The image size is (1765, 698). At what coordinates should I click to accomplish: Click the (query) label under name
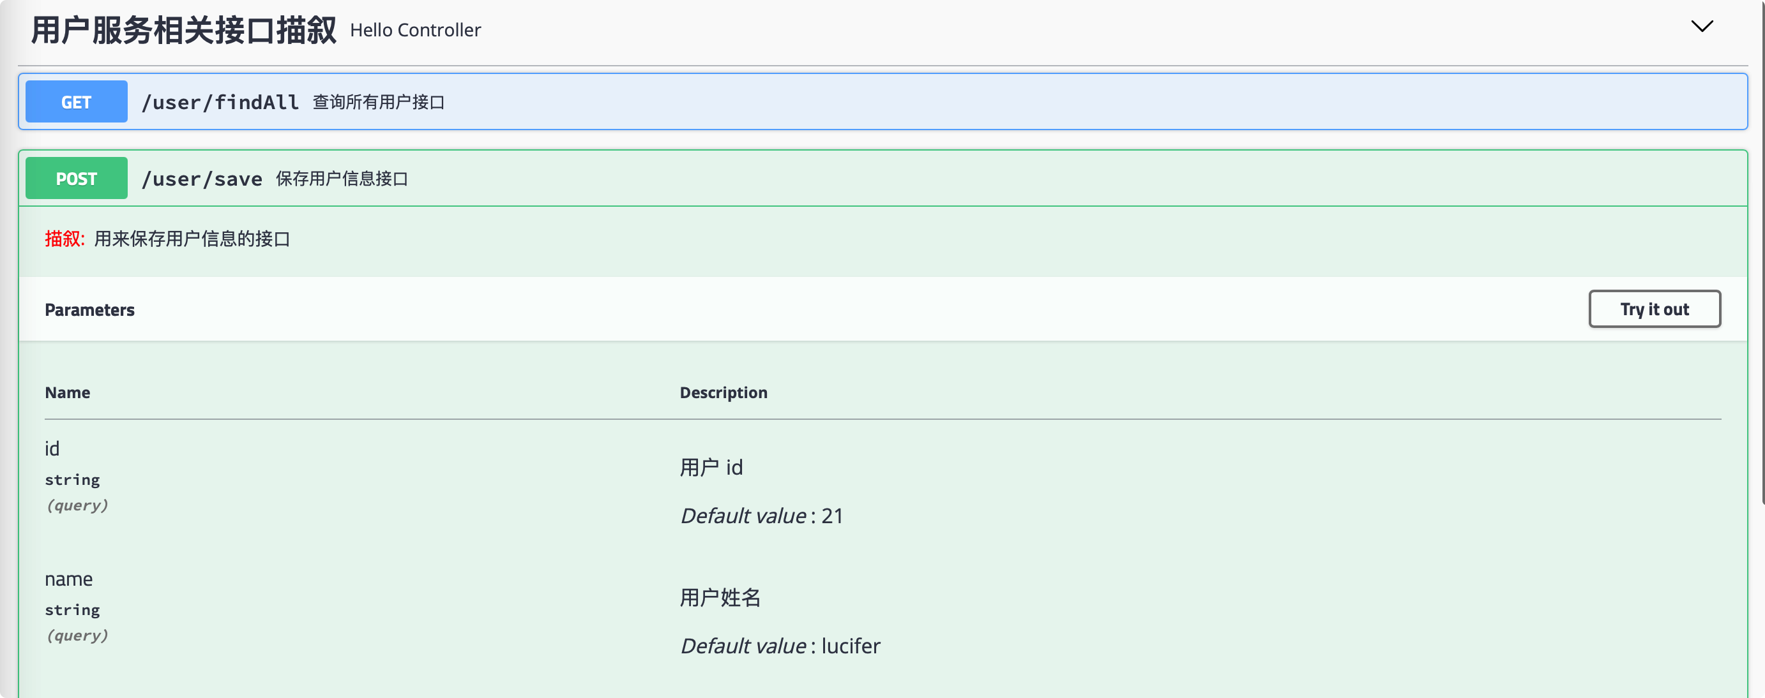pos(77,635)
